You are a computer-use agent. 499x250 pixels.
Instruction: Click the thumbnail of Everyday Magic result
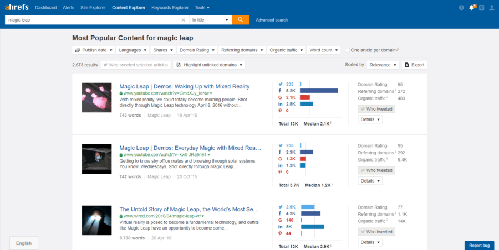(96, 159)
